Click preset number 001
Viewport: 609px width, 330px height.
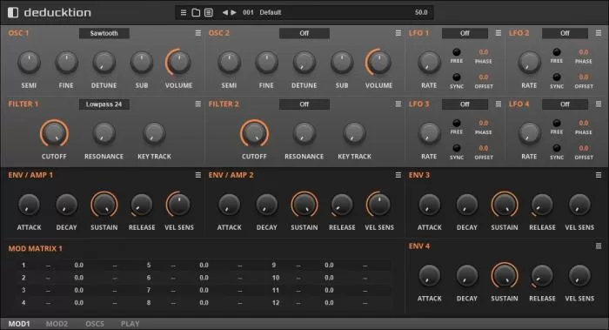click(x=248, y=12)
